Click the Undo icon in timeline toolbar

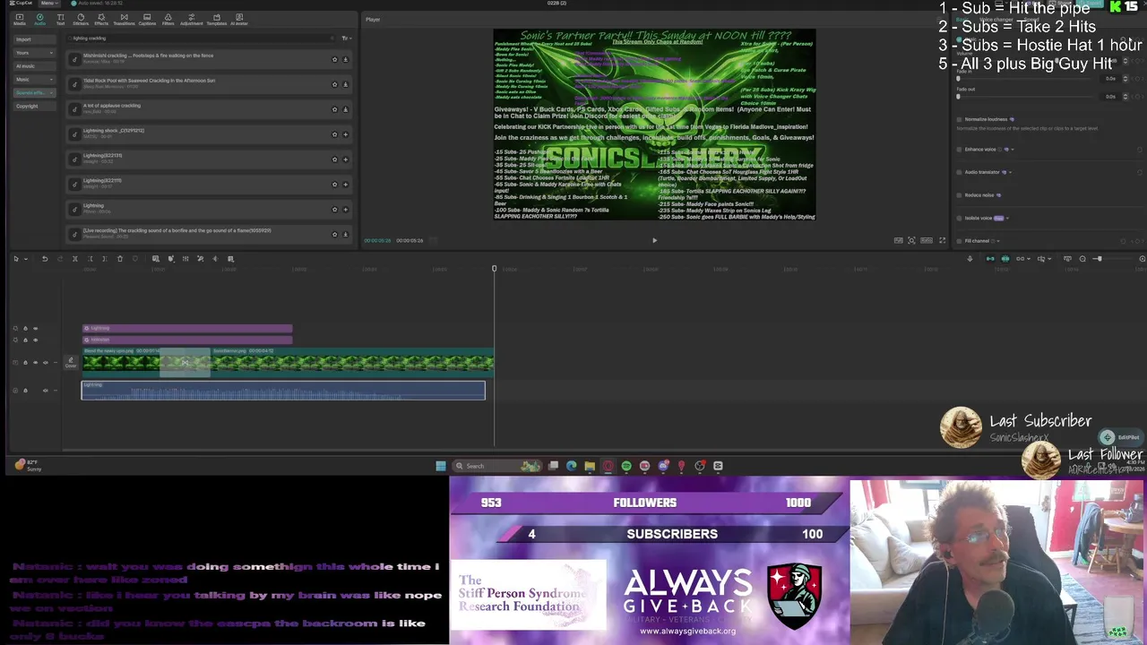pos(45,259)
